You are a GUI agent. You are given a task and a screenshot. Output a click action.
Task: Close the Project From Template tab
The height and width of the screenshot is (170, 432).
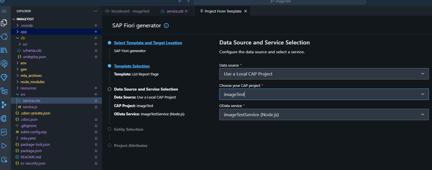coord(246,11)
